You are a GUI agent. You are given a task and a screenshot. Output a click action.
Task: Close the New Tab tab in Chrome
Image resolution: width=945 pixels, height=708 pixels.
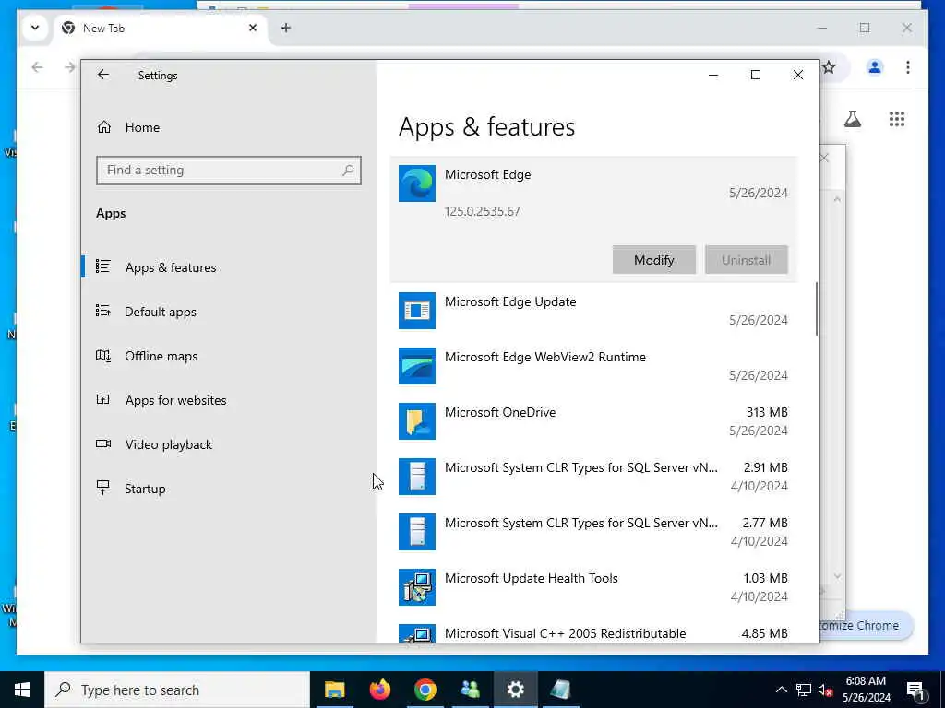click(x=253, y=28)
